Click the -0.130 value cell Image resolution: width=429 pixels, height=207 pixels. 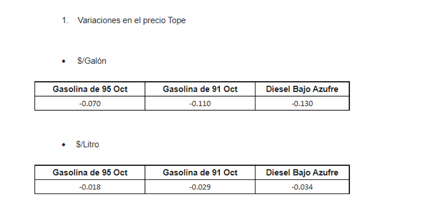pyautogui.click(x=302, y=104)
